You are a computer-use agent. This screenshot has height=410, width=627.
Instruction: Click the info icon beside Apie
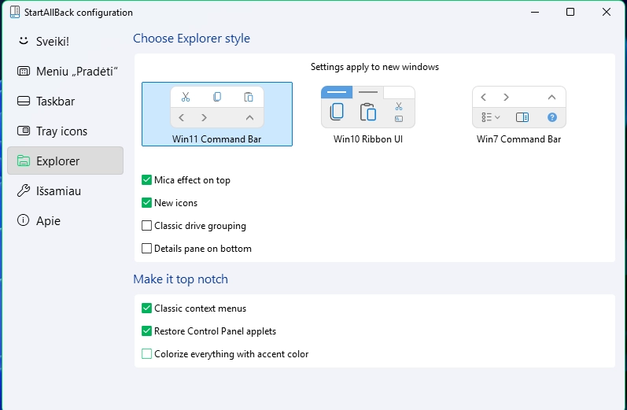click(x=23, y=220)
